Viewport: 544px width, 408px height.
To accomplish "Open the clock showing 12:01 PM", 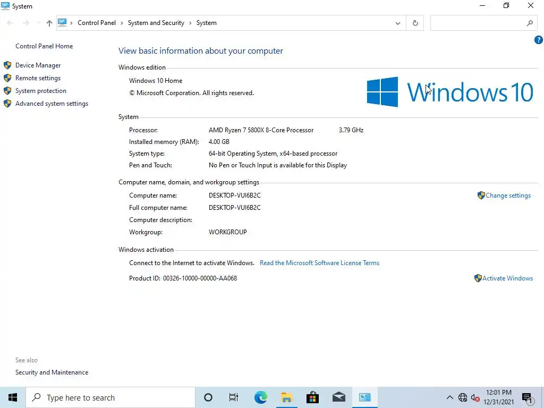I will click(x=498, y=397).
